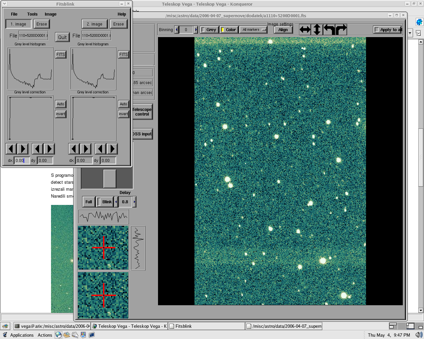Click the dy field for image 1
Image resolution: width=424 pixels, height=339 pixels.
tap(45, 161)
